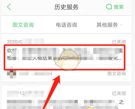Tap 已关闭 status on first record

coord(119,42)
